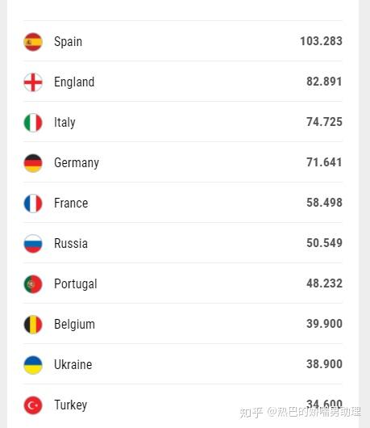Click Belgium's coefficient value 39.900
Viewport: 370px width, 428px height.
pyautogui.click(x=324, y=324)
